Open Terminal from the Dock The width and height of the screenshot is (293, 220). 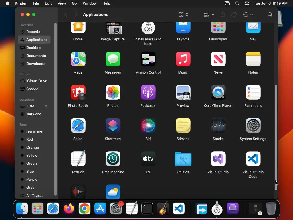[x=147, y=209]
